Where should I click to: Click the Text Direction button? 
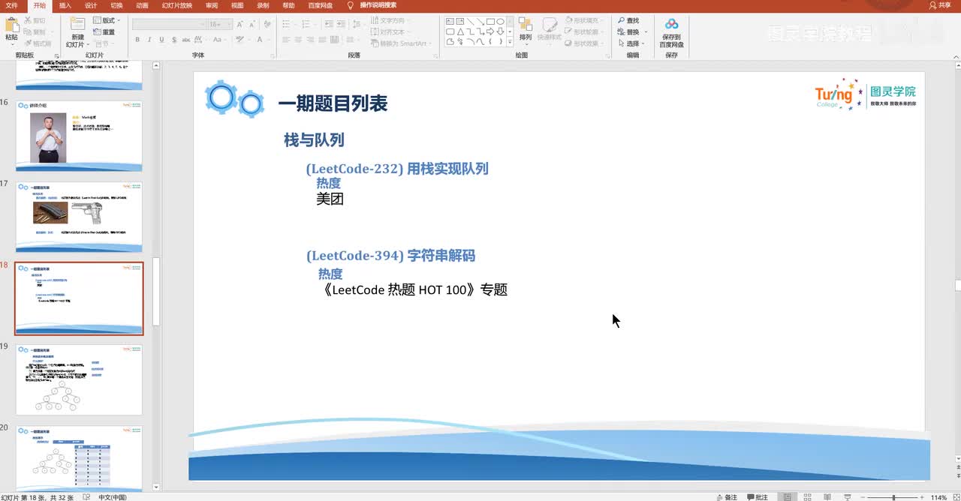pos(390,20)
